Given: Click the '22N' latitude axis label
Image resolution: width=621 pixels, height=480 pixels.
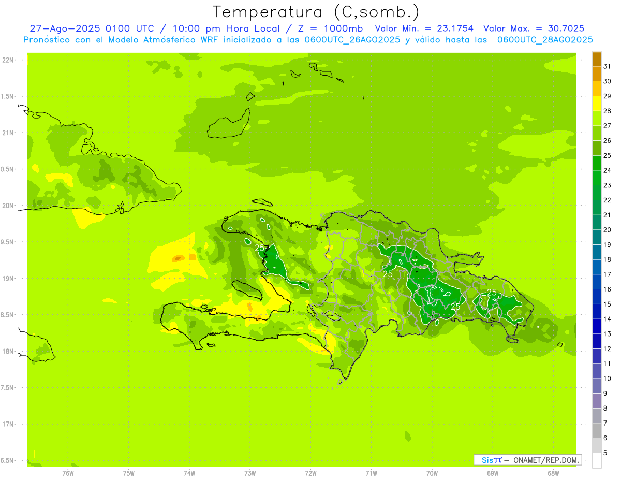Looking at the screenshot, I should pos(8,60).
